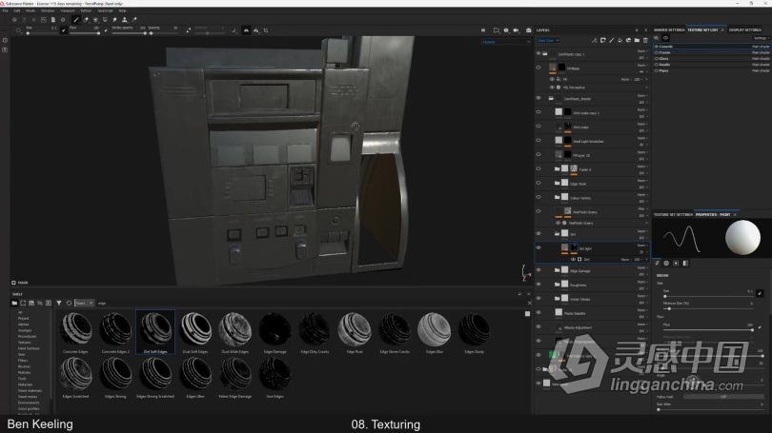
Task: Expand the Roughness folder
Action: pos(557,285)
